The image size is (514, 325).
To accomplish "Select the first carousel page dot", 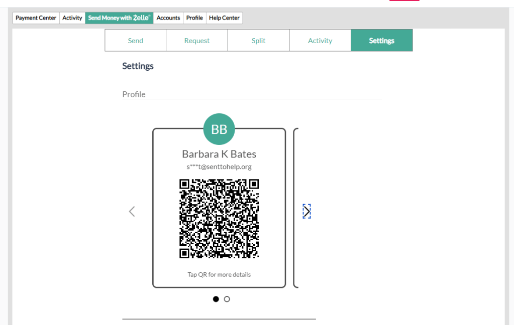I will click(x=216, y=299).
